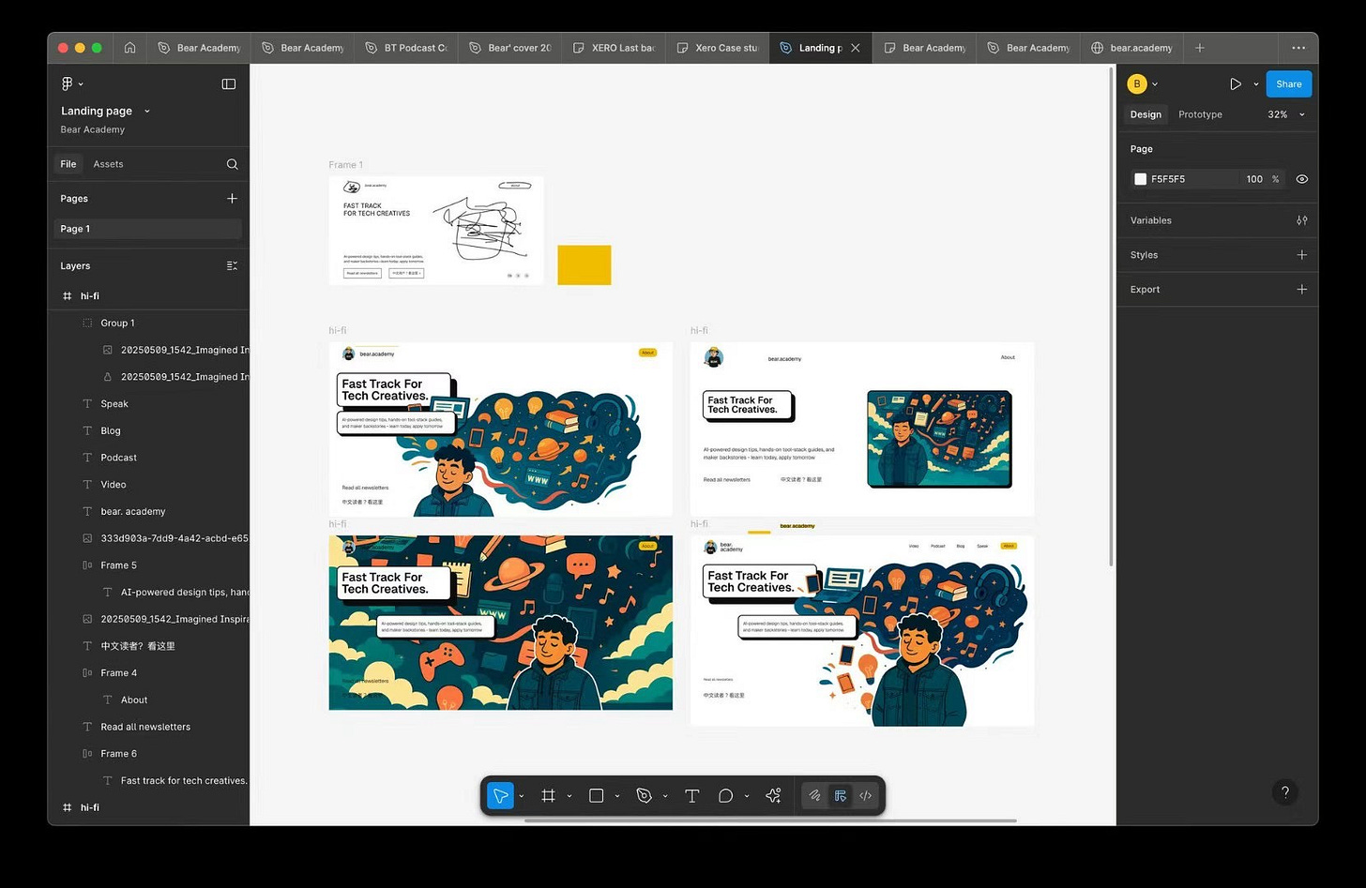Switch to Dev Mode code icon
The image size is (1366, 888).
[x=865, y=795]
